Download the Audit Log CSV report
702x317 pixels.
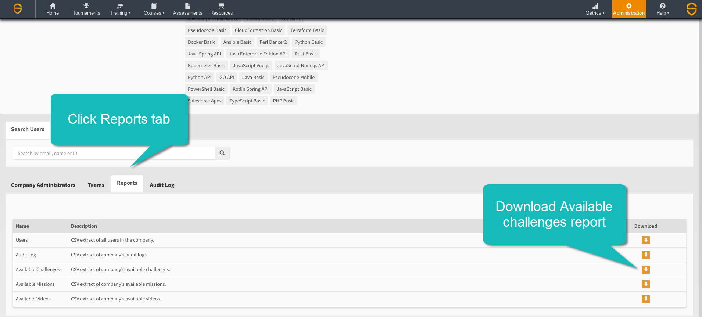(645, 255)
